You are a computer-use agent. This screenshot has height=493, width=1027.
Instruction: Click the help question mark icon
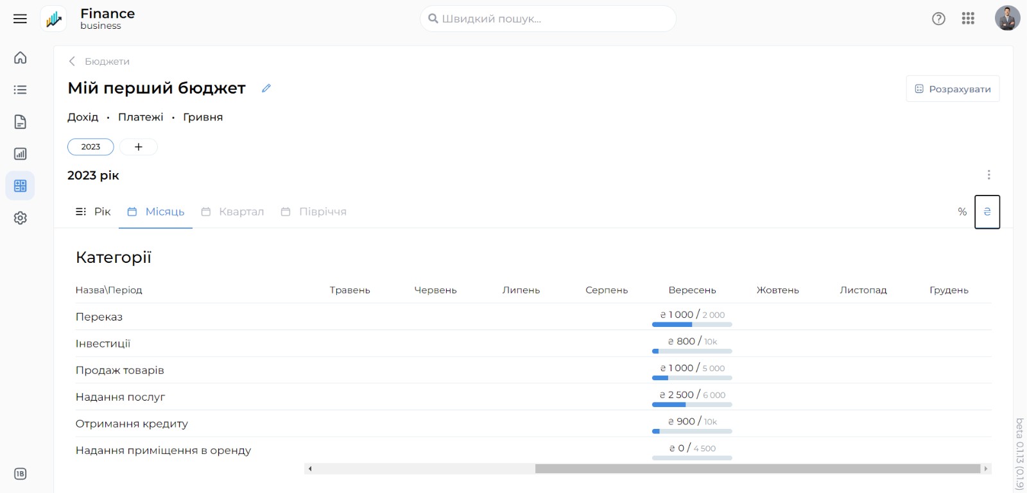point(938,19)
